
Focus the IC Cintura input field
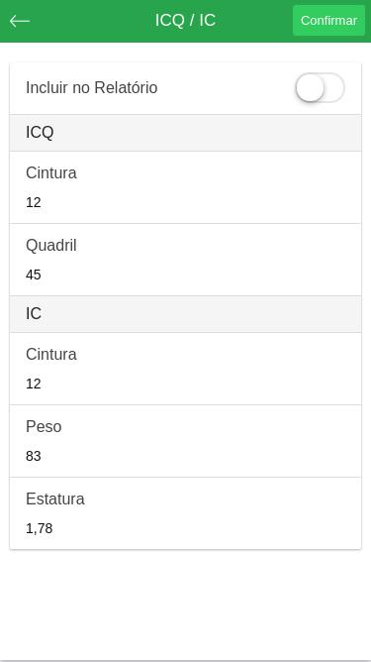tap(186, 384)
